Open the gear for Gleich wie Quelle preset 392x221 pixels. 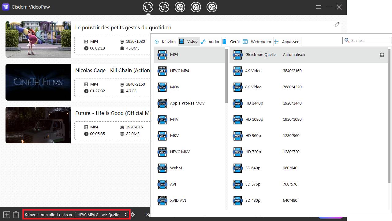pyautogui.click(x=382, y=55)
